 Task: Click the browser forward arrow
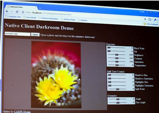pyautogui.click(x=12, y=11)
